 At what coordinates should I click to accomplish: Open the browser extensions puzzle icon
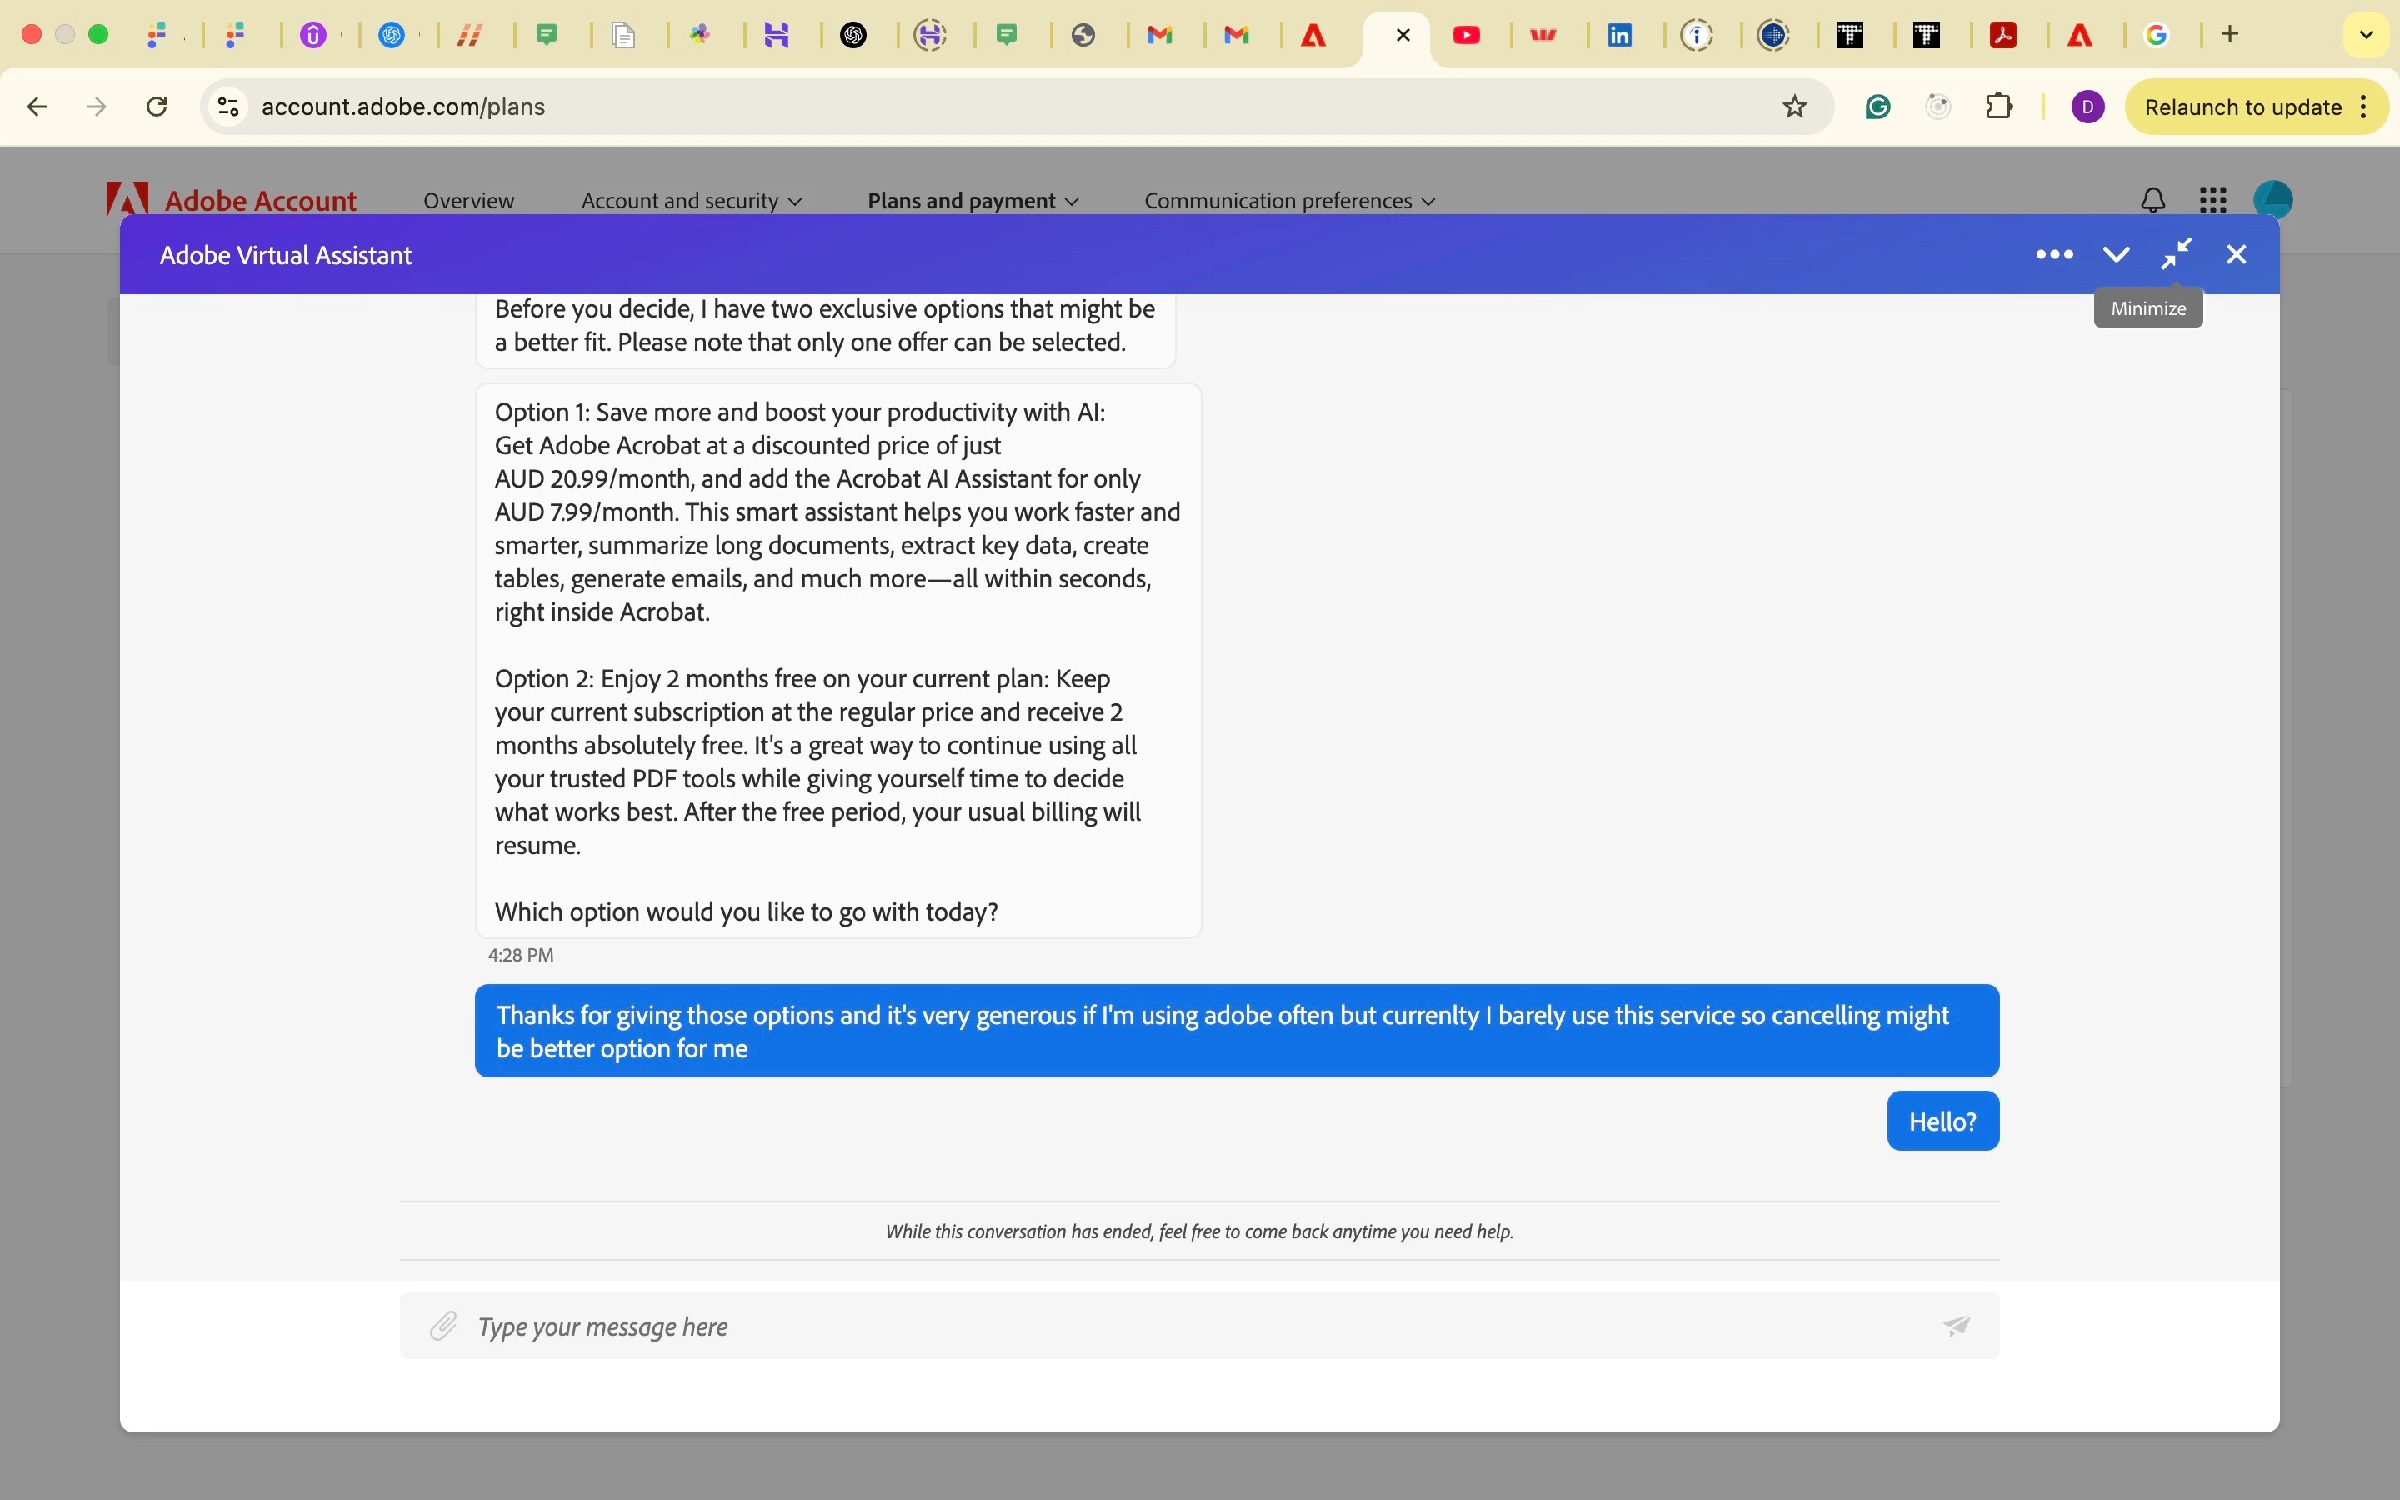(2000, 107)
